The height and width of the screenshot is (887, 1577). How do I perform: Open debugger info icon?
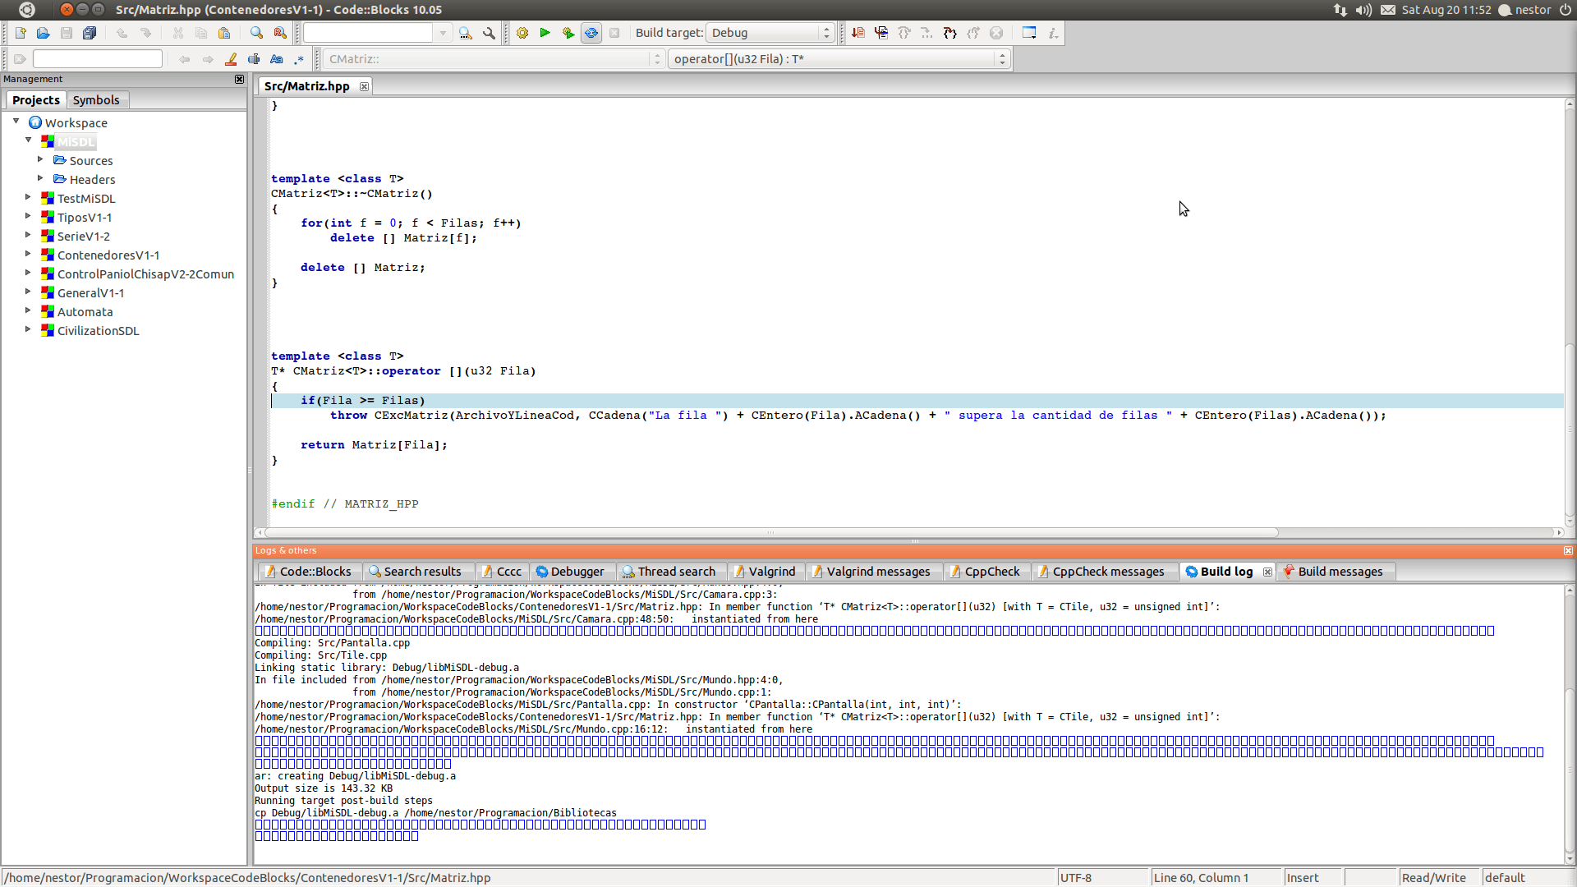click(x=1053, y=33)
